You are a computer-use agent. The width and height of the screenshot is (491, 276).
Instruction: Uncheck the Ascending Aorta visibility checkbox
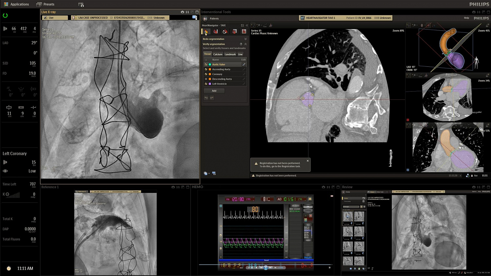[206, 69]
